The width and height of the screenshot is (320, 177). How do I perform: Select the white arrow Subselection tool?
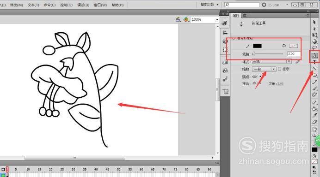314,28
